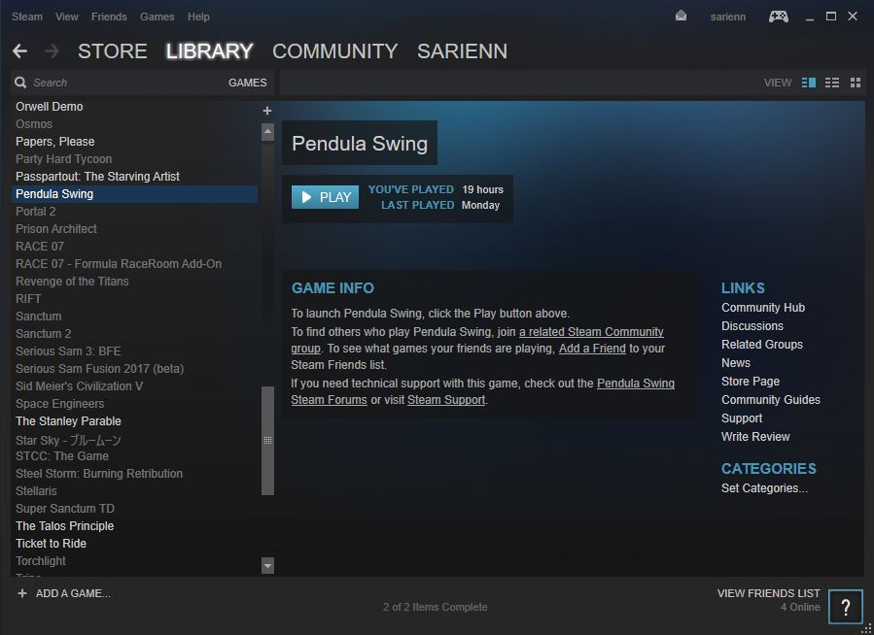Click the games list scrollbar thumb
The image size is (874, 635).
click(x=267, y=440)
